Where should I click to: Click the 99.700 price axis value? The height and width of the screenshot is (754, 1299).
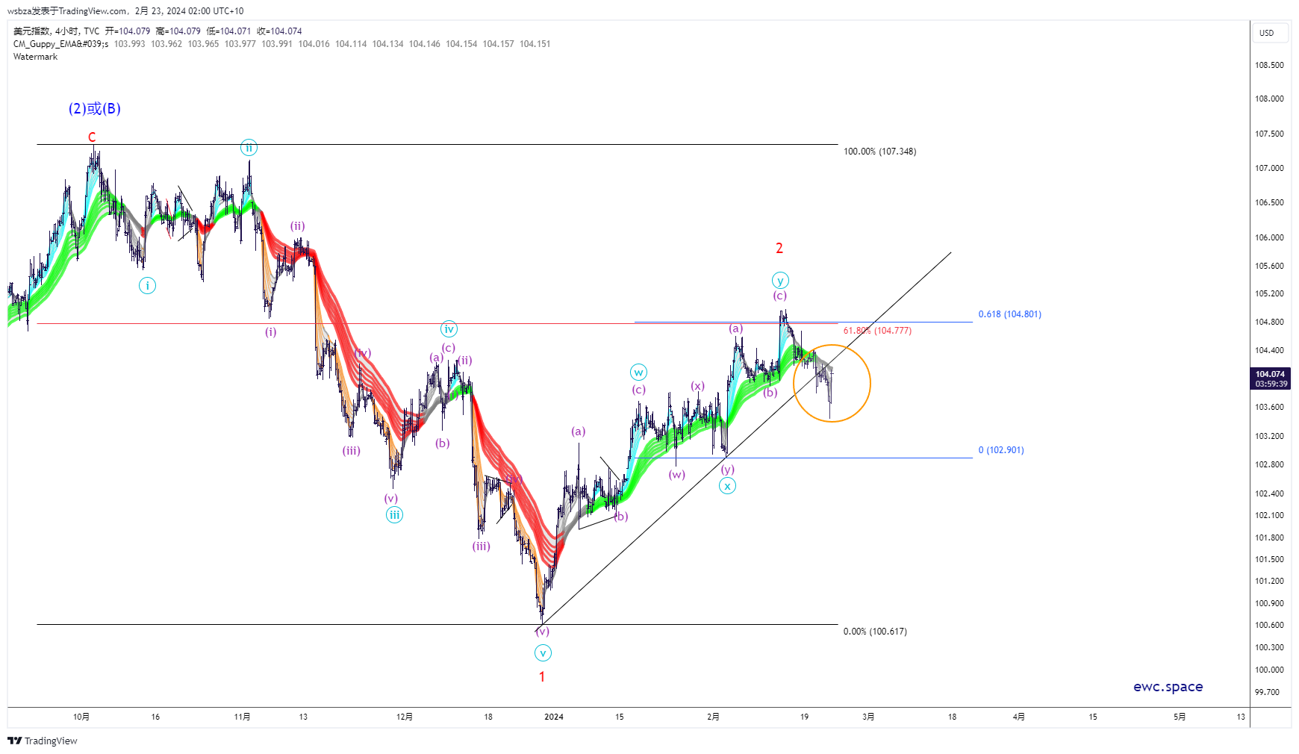(1267, 692)
